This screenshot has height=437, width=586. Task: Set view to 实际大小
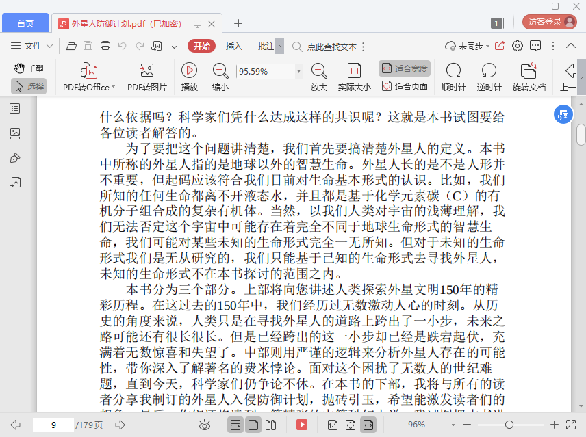point(355,77)
